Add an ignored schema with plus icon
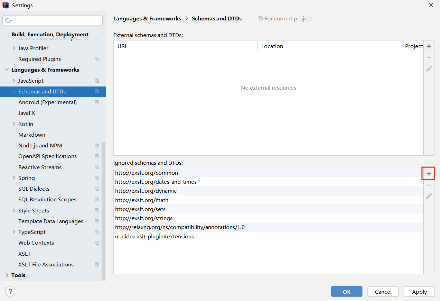 click(429, 174)
